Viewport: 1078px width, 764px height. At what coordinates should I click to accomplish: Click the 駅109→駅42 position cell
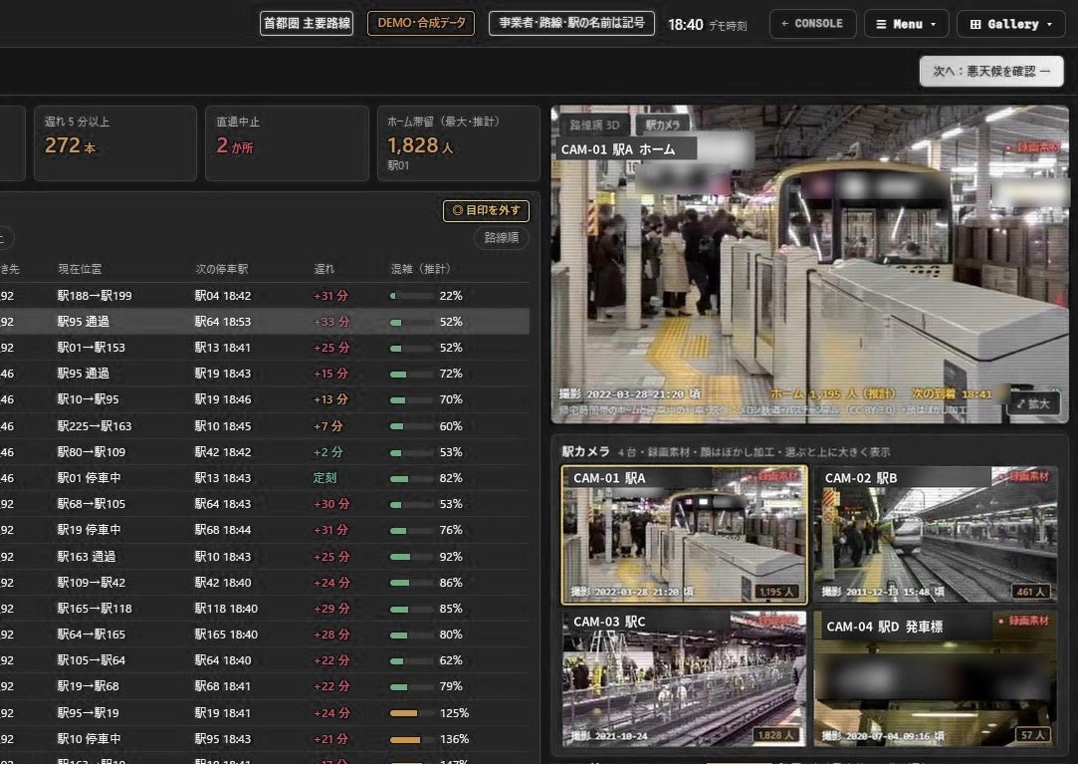tap(92, 583)
